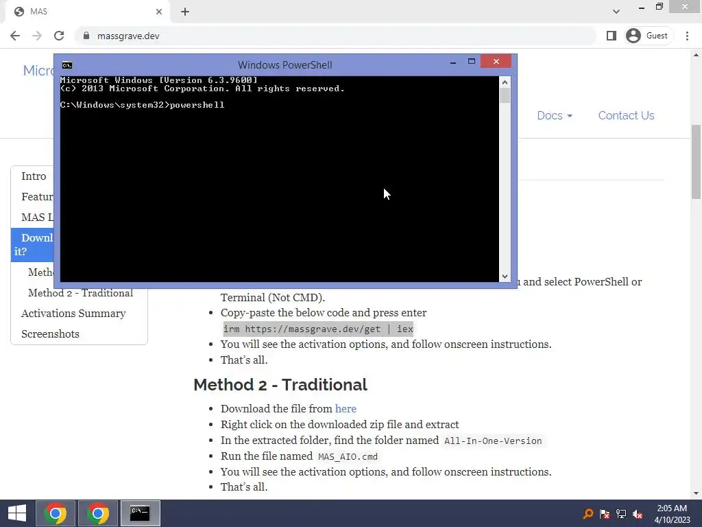Screen dimensions: 702x527
Task: Open Action Center flag tray icon
Action: tap(605, 514)
